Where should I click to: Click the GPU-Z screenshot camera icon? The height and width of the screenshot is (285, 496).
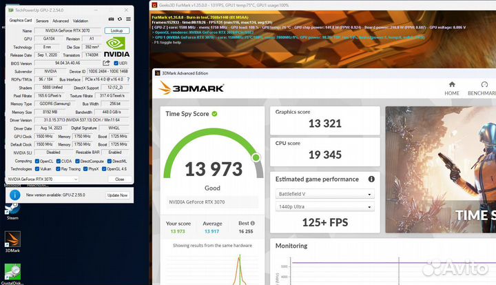(111, 19)
